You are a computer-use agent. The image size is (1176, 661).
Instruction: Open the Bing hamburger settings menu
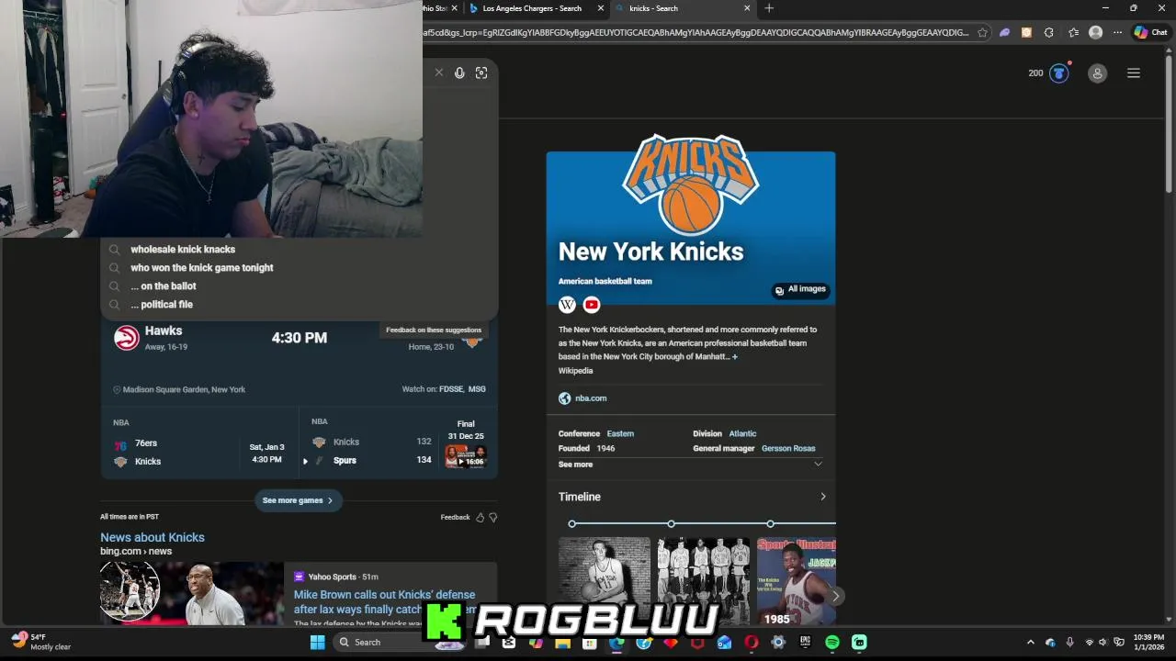[x=1134, y=73]
